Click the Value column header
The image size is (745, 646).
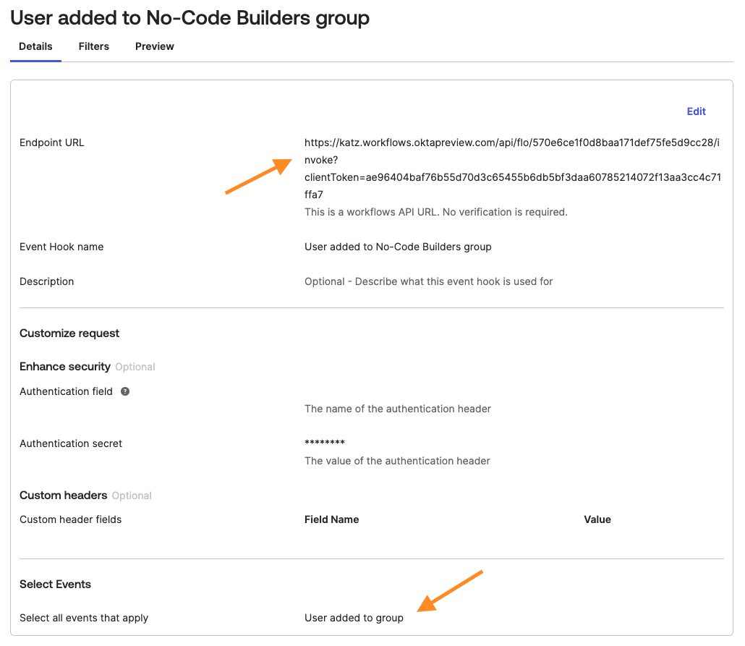[x=597, y=519]
